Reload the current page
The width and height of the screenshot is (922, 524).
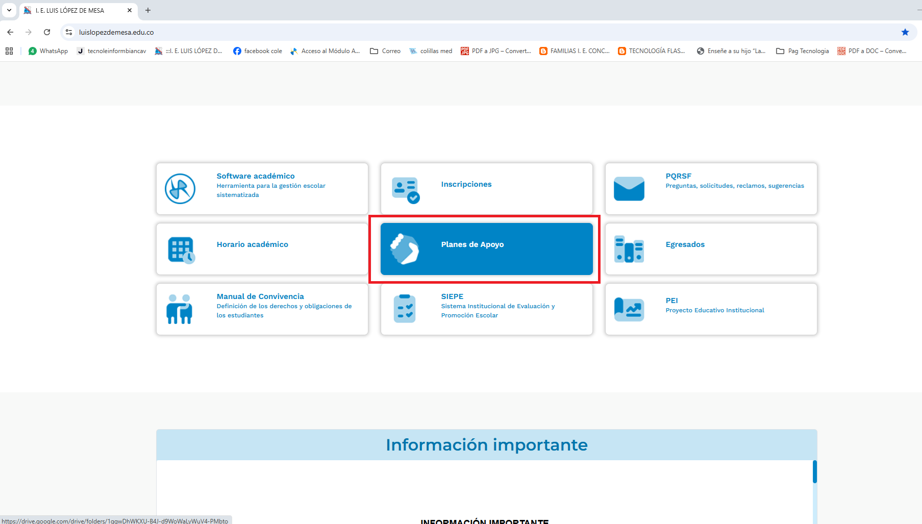pos(47,32)
